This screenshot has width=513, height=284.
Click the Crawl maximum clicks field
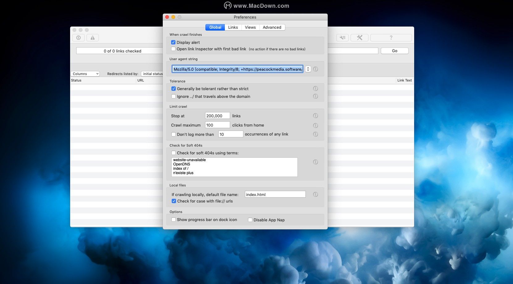point(217,125)
